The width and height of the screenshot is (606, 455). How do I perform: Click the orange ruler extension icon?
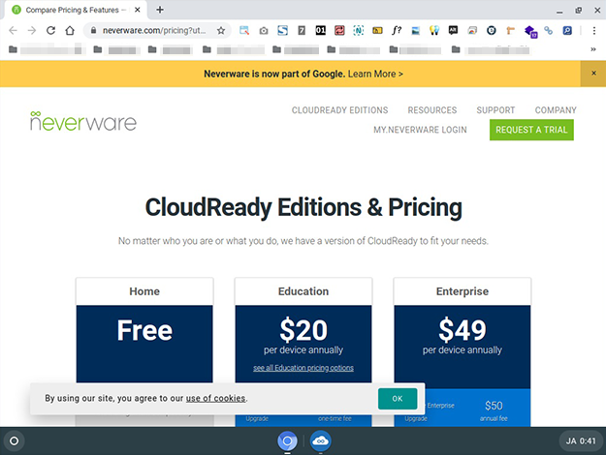click(511, 30)
